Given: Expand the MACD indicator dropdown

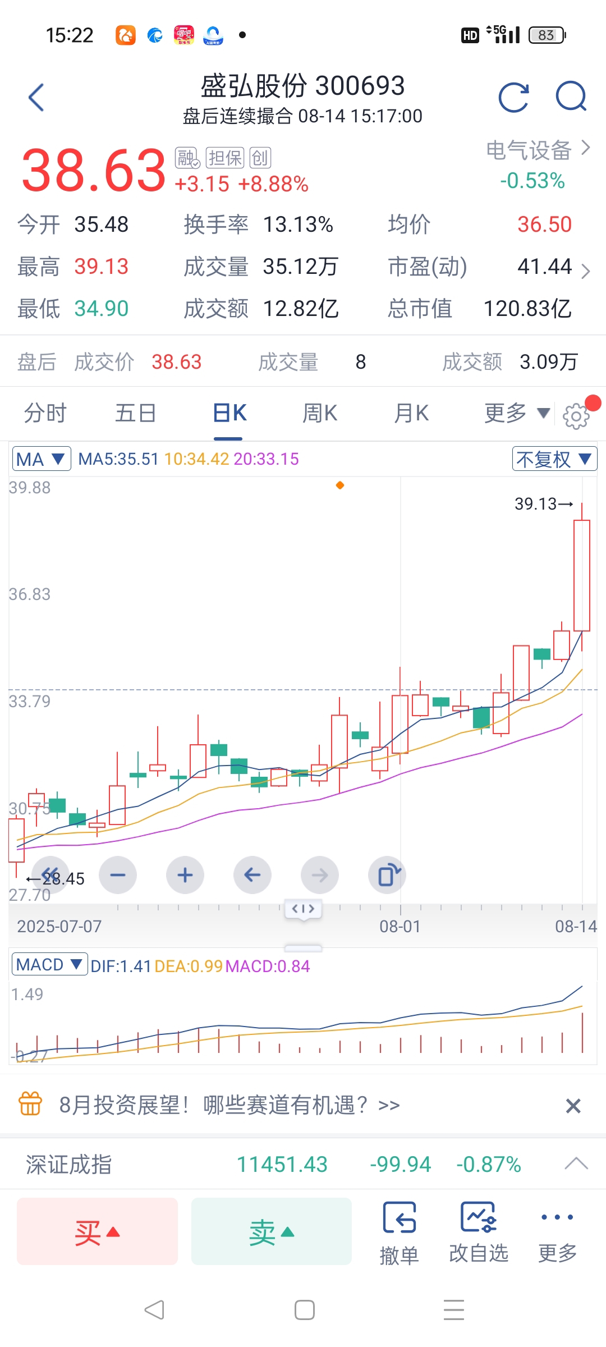Looking at the screenshot, I should click(49, 964).
